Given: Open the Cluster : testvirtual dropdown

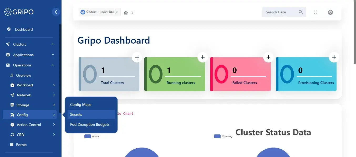Looking at the screenshot, I should coord(99,12).
